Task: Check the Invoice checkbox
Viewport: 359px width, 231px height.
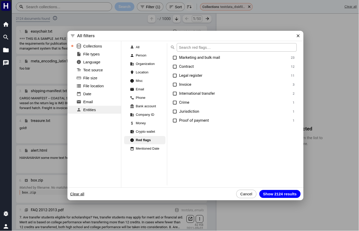Action: point(175,85)
